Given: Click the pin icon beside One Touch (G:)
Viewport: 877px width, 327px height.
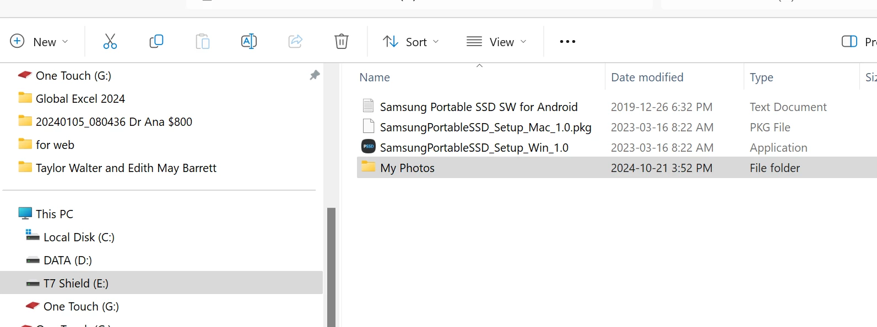Looking at the screenshot, I should coord(315,75).
